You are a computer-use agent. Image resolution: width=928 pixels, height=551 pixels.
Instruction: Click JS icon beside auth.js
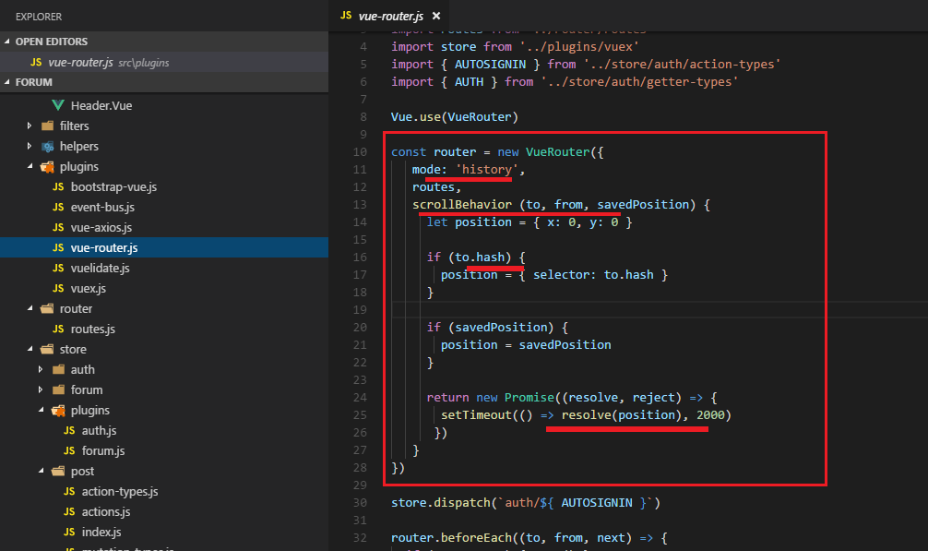click(69, 430)
